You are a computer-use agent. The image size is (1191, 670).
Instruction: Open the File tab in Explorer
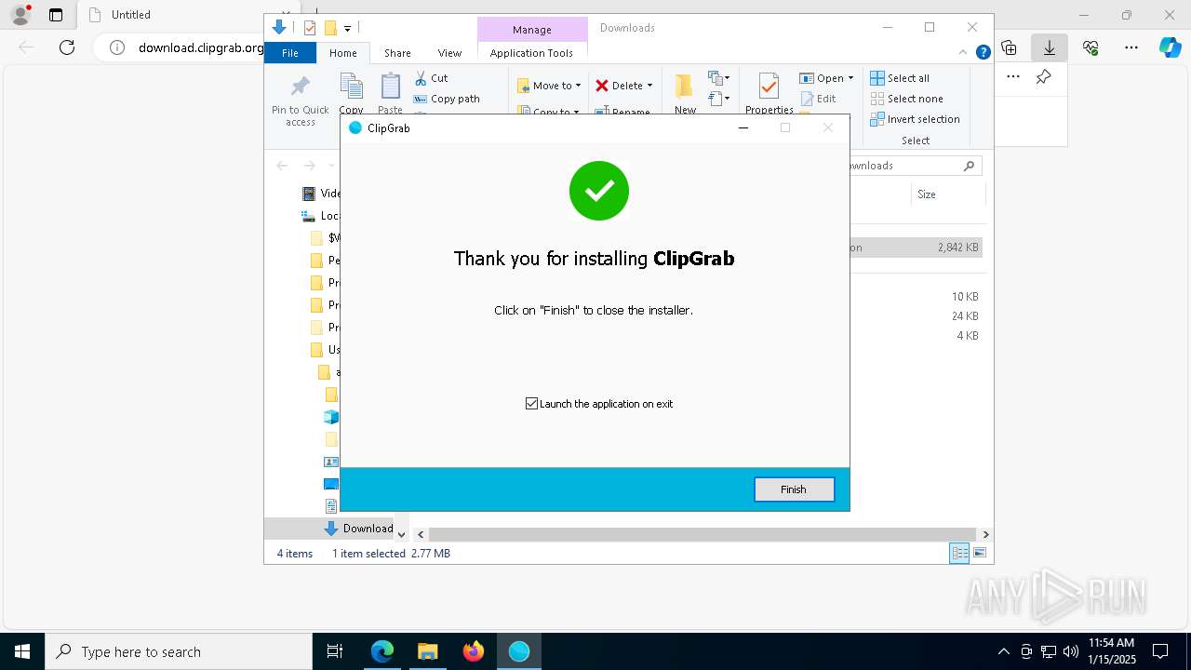tap(290, 53)
